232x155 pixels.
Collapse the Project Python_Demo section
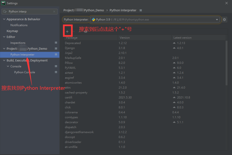[x=4, y=49]
